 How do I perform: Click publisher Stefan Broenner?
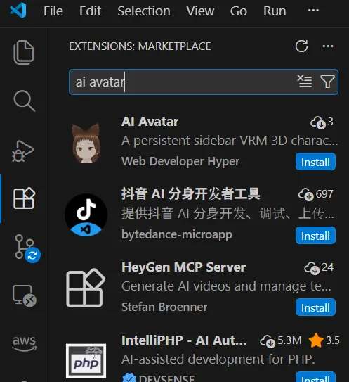click(164, 307)
